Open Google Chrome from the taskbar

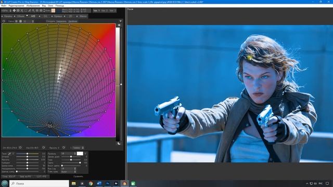click(91, 183)
